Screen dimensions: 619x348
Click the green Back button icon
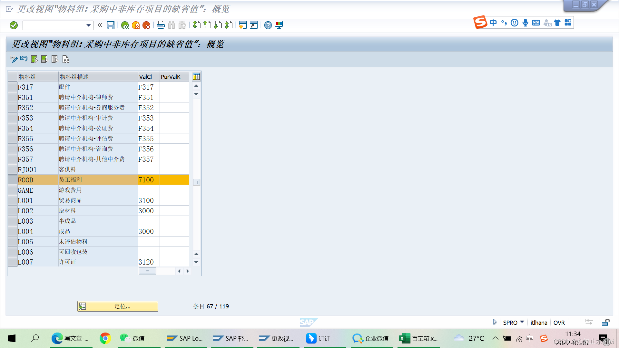pyautogui.click(x=125, y=25)
